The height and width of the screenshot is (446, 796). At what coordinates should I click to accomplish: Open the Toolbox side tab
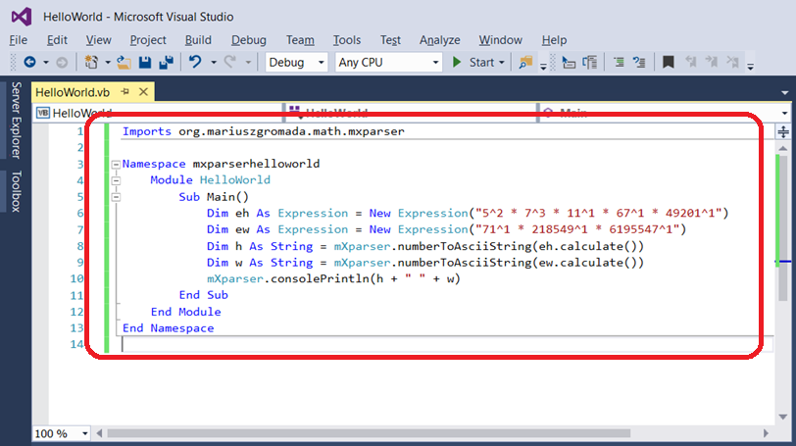pyautogui.click(x=17, y=191)
